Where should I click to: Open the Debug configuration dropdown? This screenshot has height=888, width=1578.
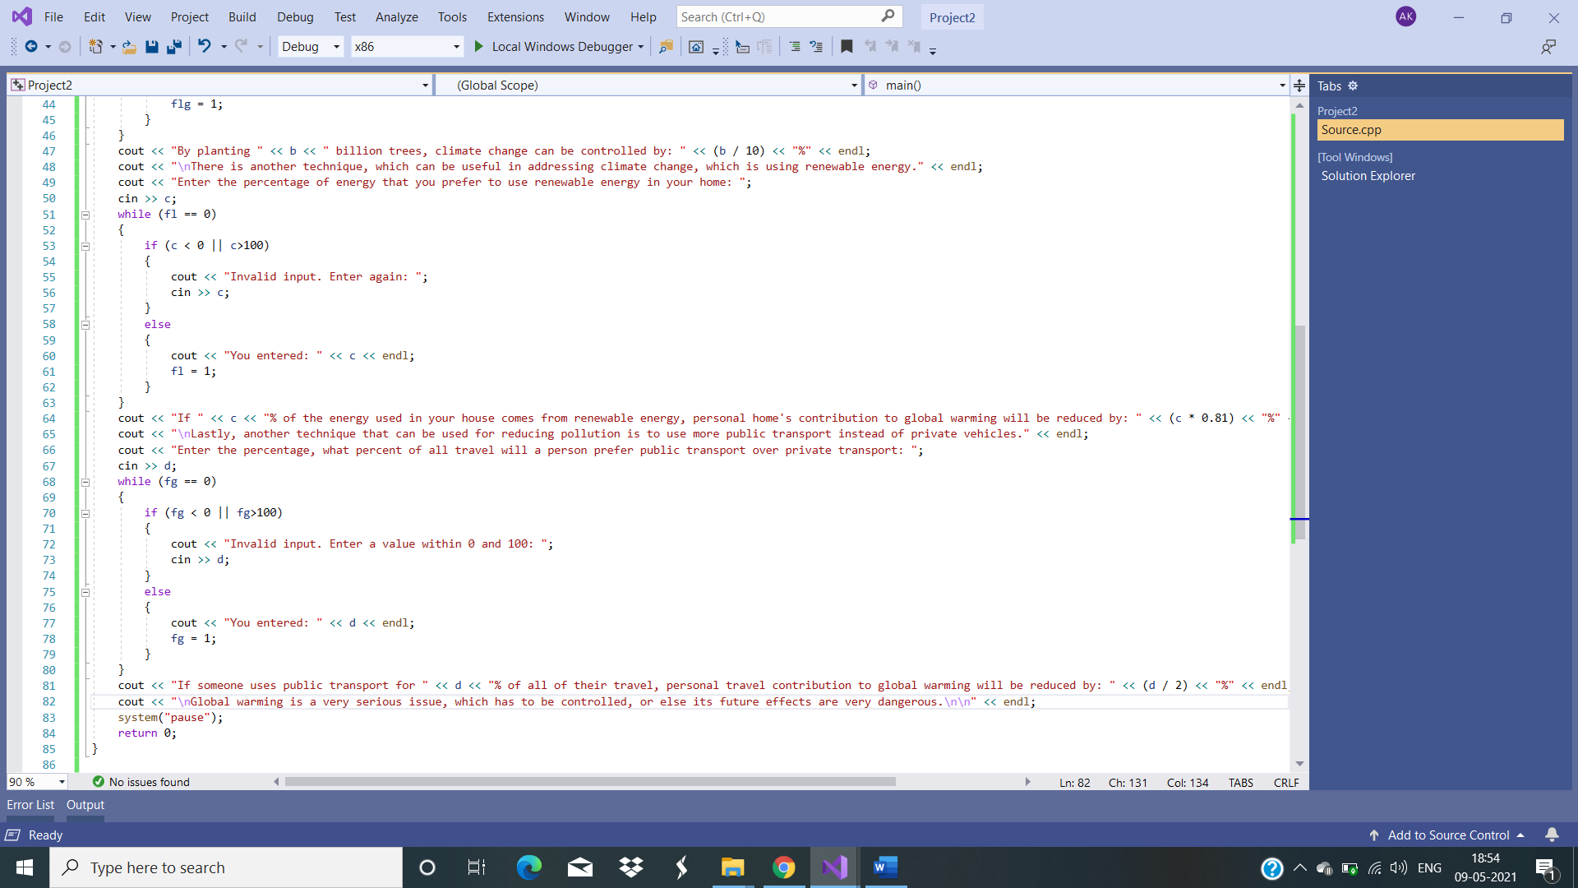tap(336, 47)
